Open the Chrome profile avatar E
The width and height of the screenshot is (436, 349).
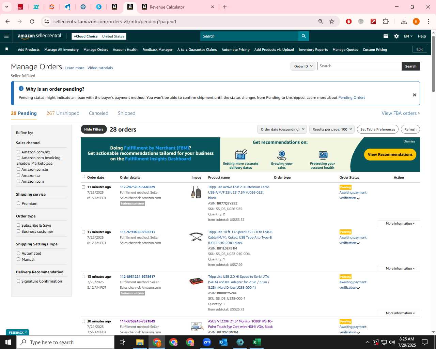pyautogui.click(x=416, y=21)
